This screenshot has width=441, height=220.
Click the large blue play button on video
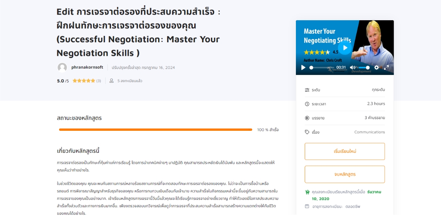344,48
